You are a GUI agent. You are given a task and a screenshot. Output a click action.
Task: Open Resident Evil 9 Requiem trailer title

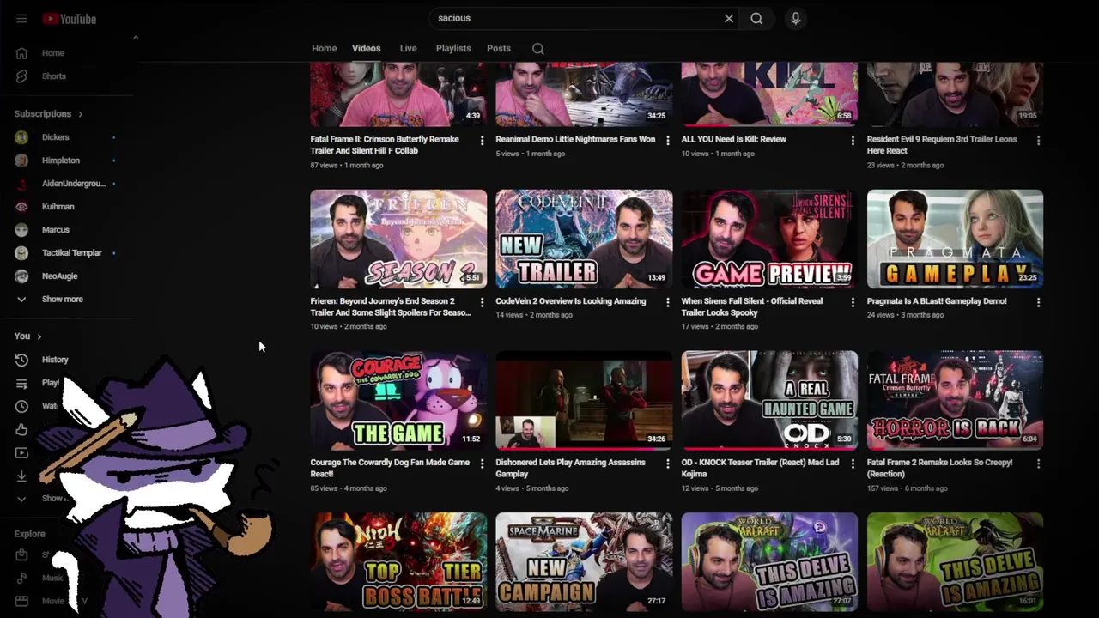coord(942,144)
